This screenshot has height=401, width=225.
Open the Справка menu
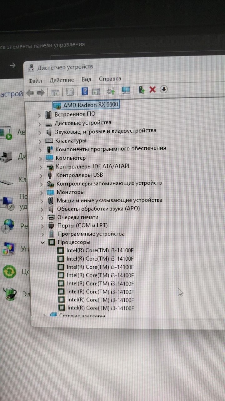pyautogui.click(x=110, y=79)
